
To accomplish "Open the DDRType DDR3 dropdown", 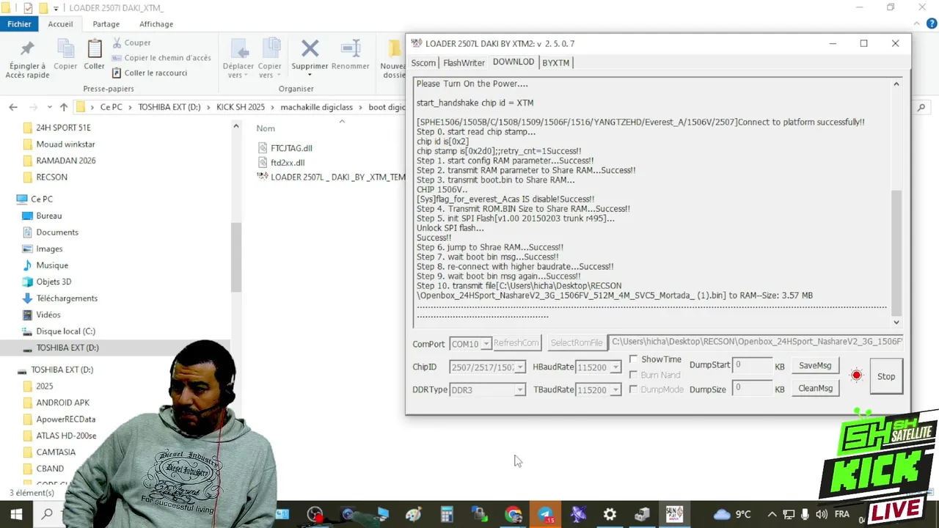I will tap(519, 389).
